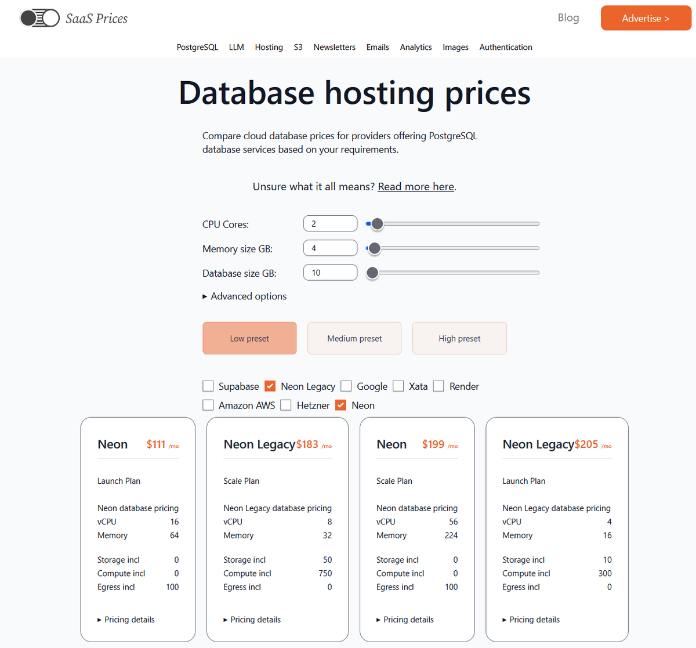This screenshot has height=648, width=696.
Task: Click the Database size GB input field
Action: click(330, 272)
